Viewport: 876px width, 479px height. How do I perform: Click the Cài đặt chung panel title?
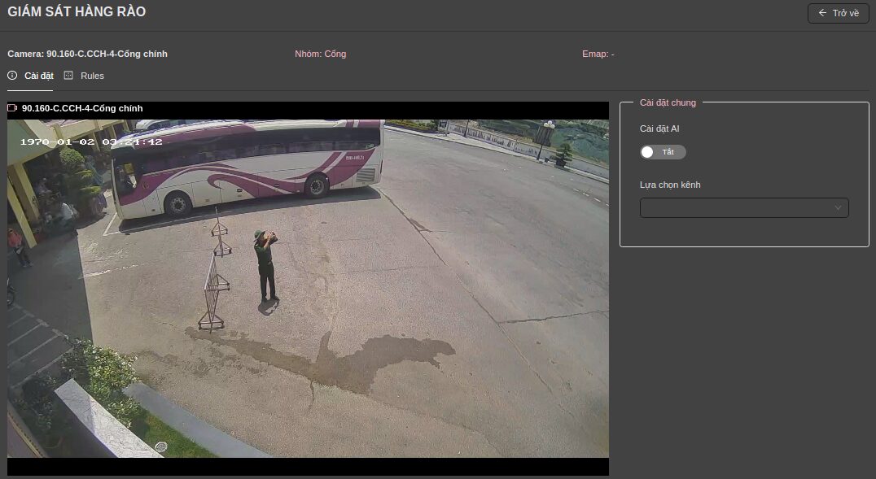668,102
